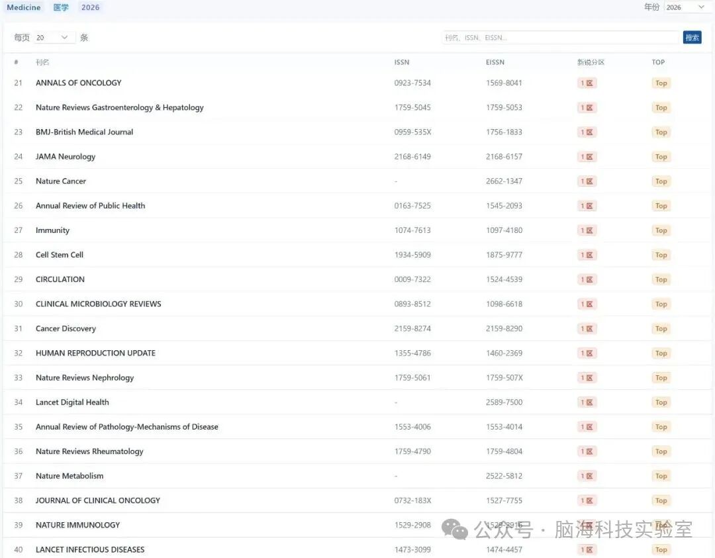This screenshot has width=715, height=558.
Task: Click ISSN 0732-183X cell
Action: pos(412,500)
